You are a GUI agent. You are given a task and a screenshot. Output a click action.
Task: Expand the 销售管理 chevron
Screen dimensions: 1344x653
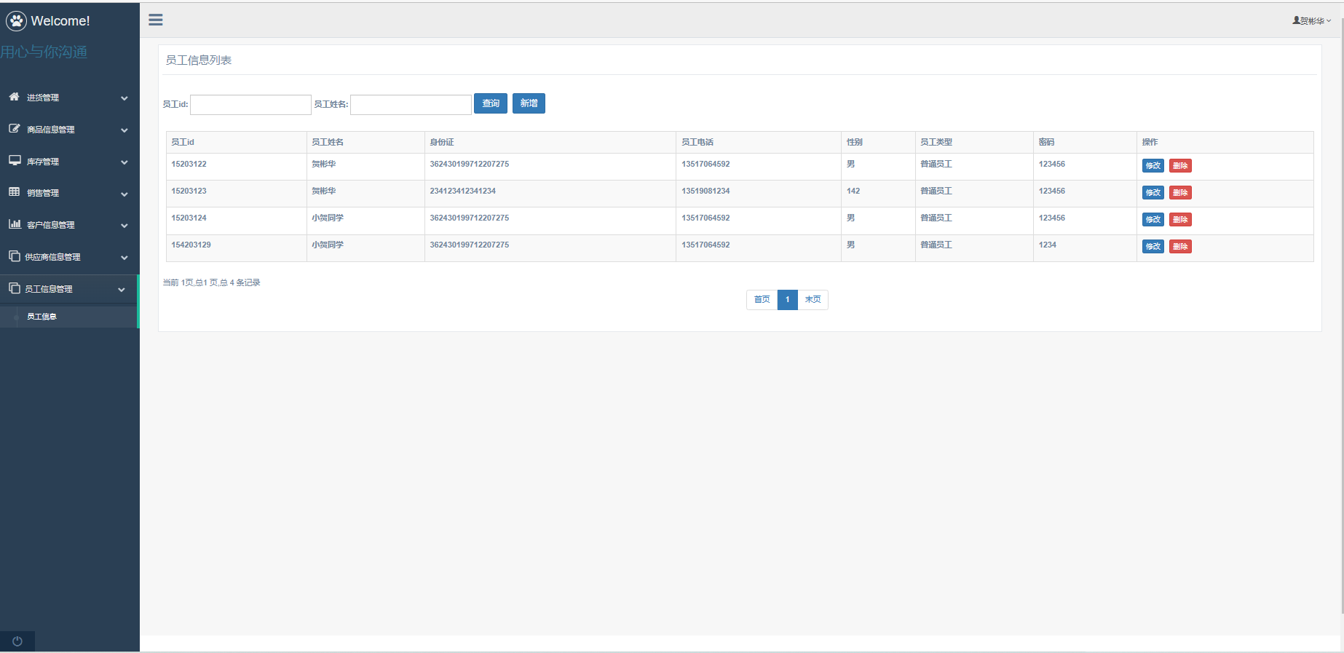point(124,194)
